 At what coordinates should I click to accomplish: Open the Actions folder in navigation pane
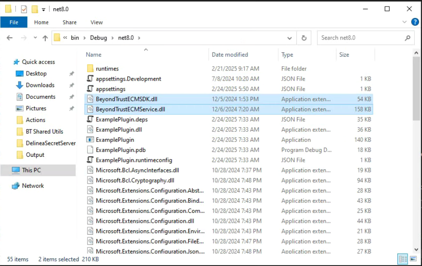[x=35, y=120]
